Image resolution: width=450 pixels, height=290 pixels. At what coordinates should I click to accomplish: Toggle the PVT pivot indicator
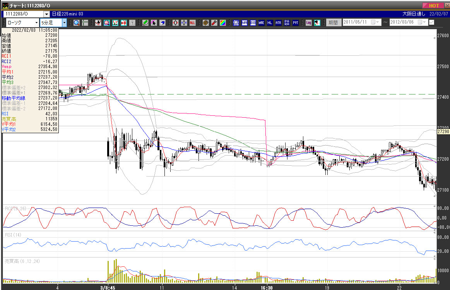296,23
